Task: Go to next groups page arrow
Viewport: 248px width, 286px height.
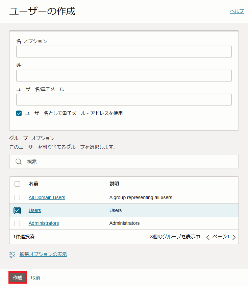Action: click(x=234, y=237)
